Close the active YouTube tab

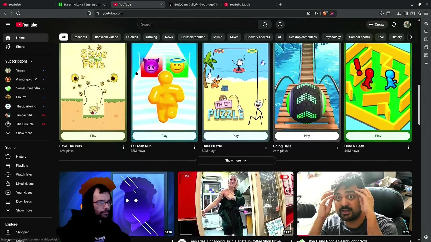pos(162,4)
